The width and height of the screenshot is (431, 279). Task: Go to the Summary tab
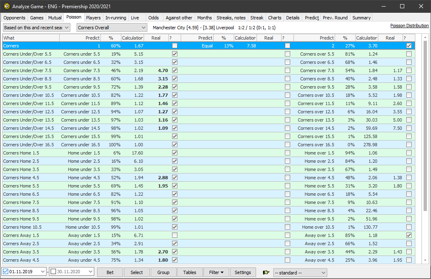click(x=361, y=18)
